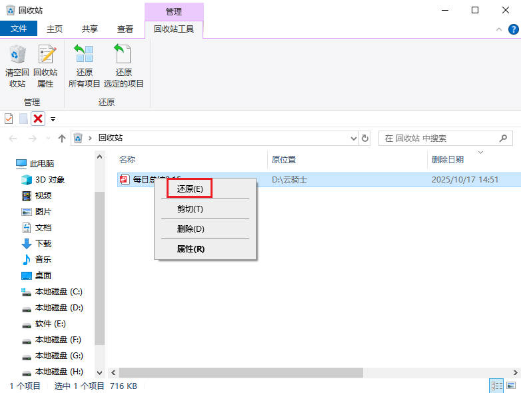Open Quick Access Toolbar customize dropdown
Viewport: 521px width, 393px height.
(53, 119)
